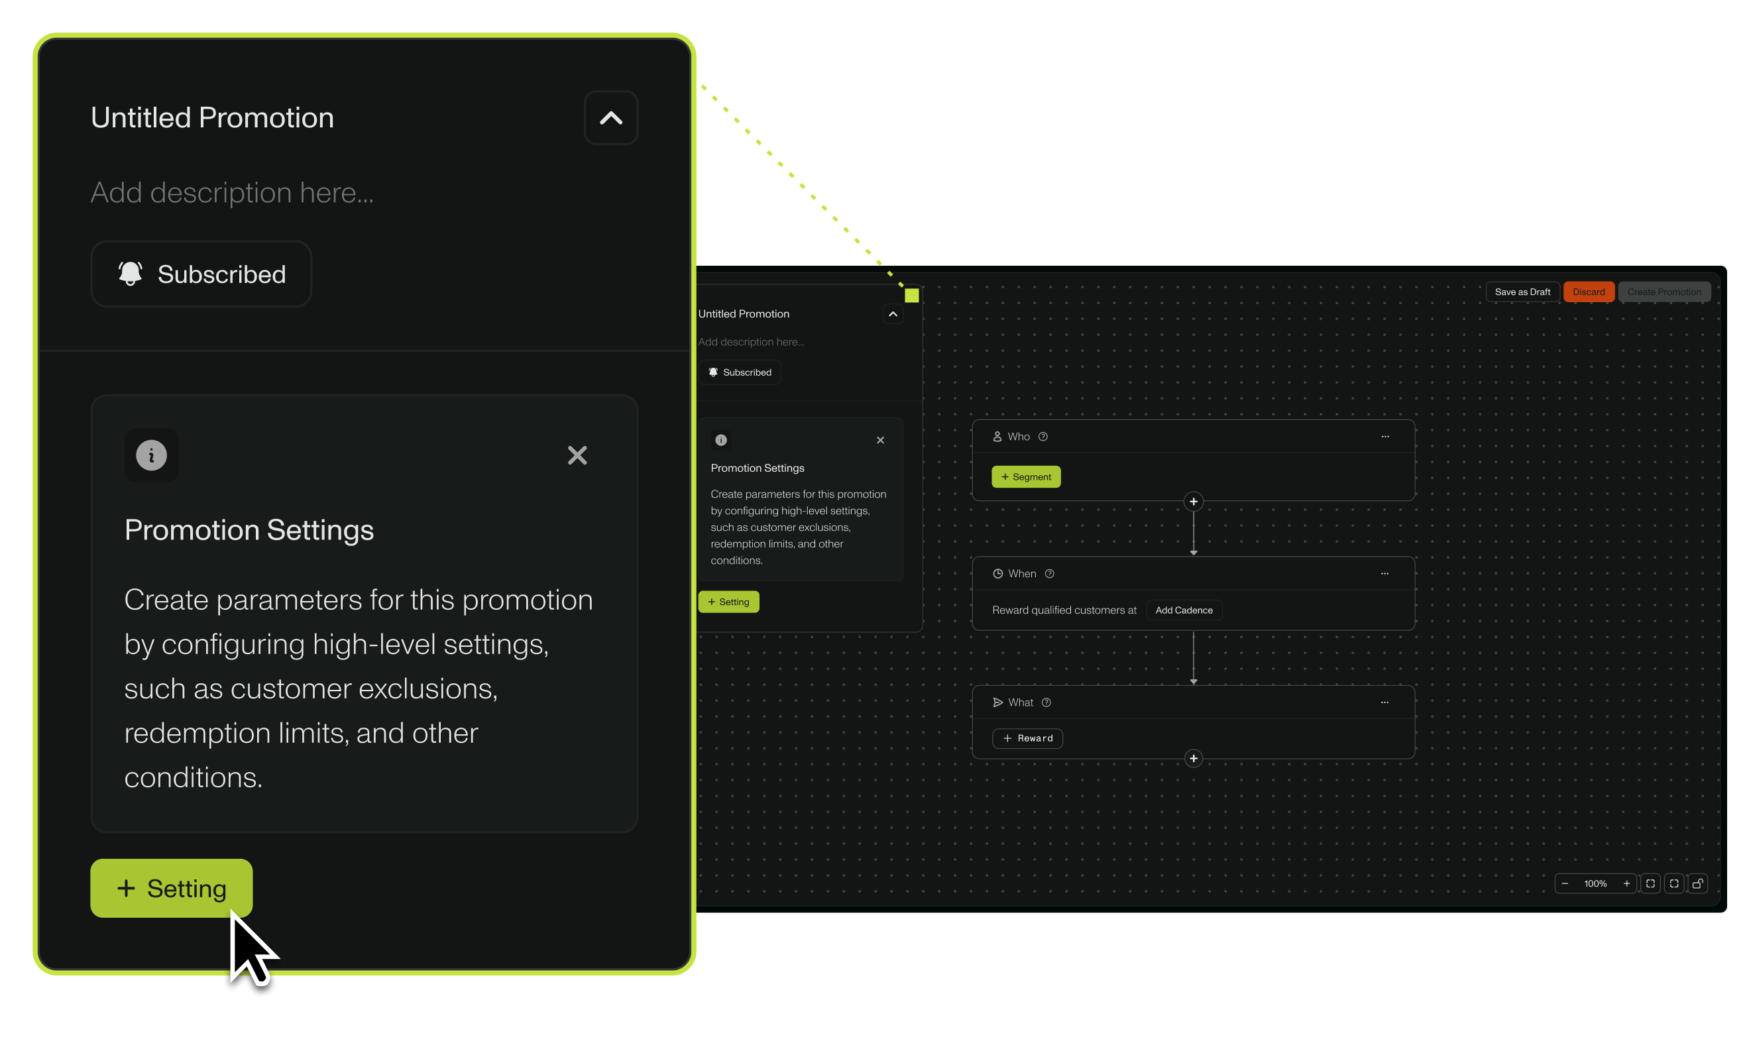The image size is (1747, 1055).
Task: Collapse the small Untitled Promotion sidebar chevron
Action: pos(893,314)
